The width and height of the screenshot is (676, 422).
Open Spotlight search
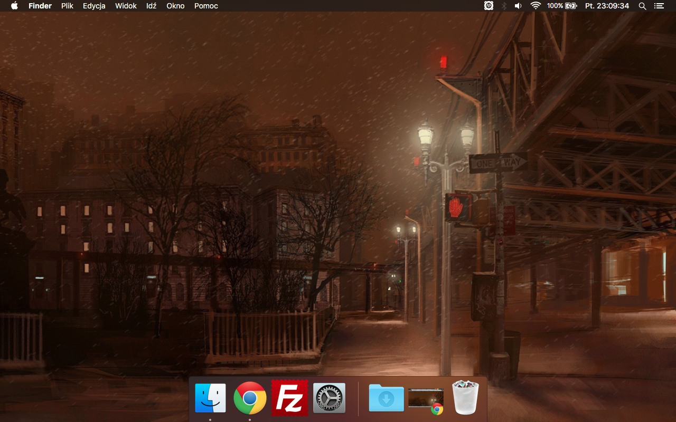[642, 6]
